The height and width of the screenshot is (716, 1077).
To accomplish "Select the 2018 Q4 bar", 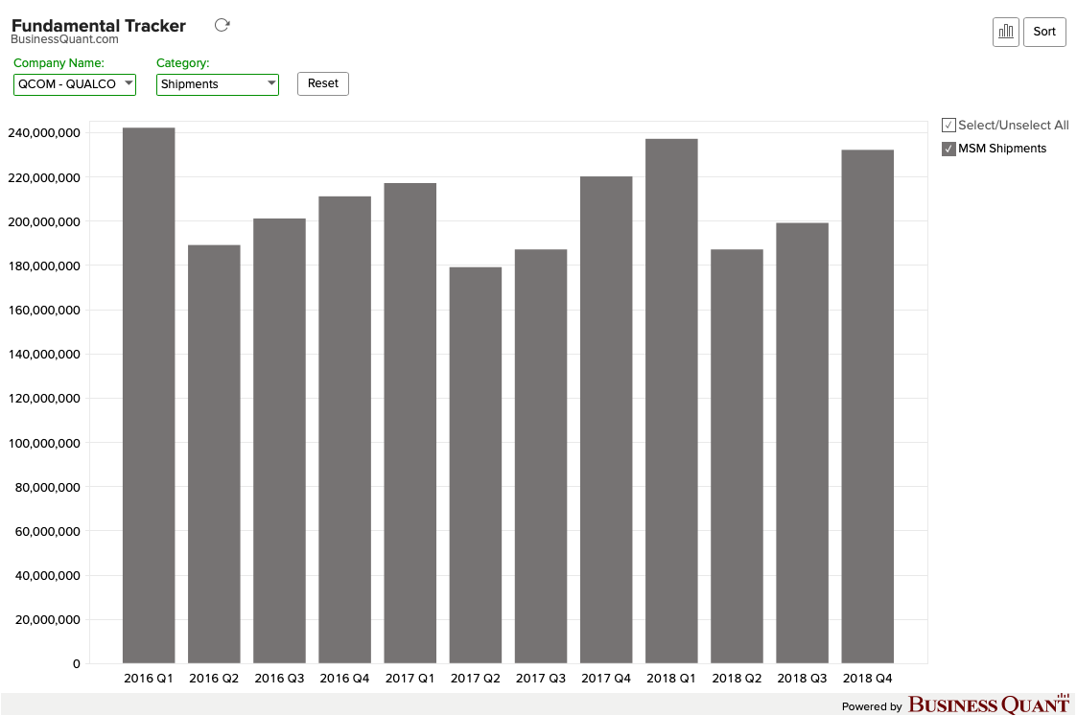I will (868, 406).
